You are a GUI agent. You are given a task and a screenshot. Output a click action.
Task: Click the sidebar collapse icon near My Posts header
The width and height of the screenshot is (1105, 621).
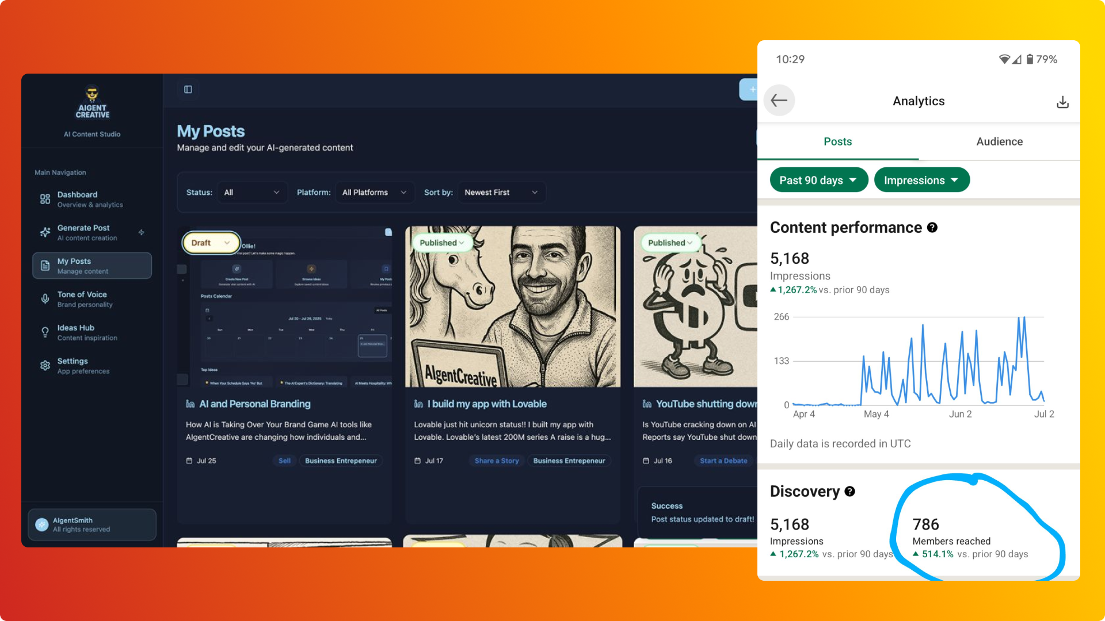[x=188, y=90]
